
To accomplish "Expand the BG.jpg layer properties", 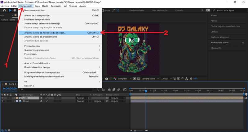I will (14, 101).
